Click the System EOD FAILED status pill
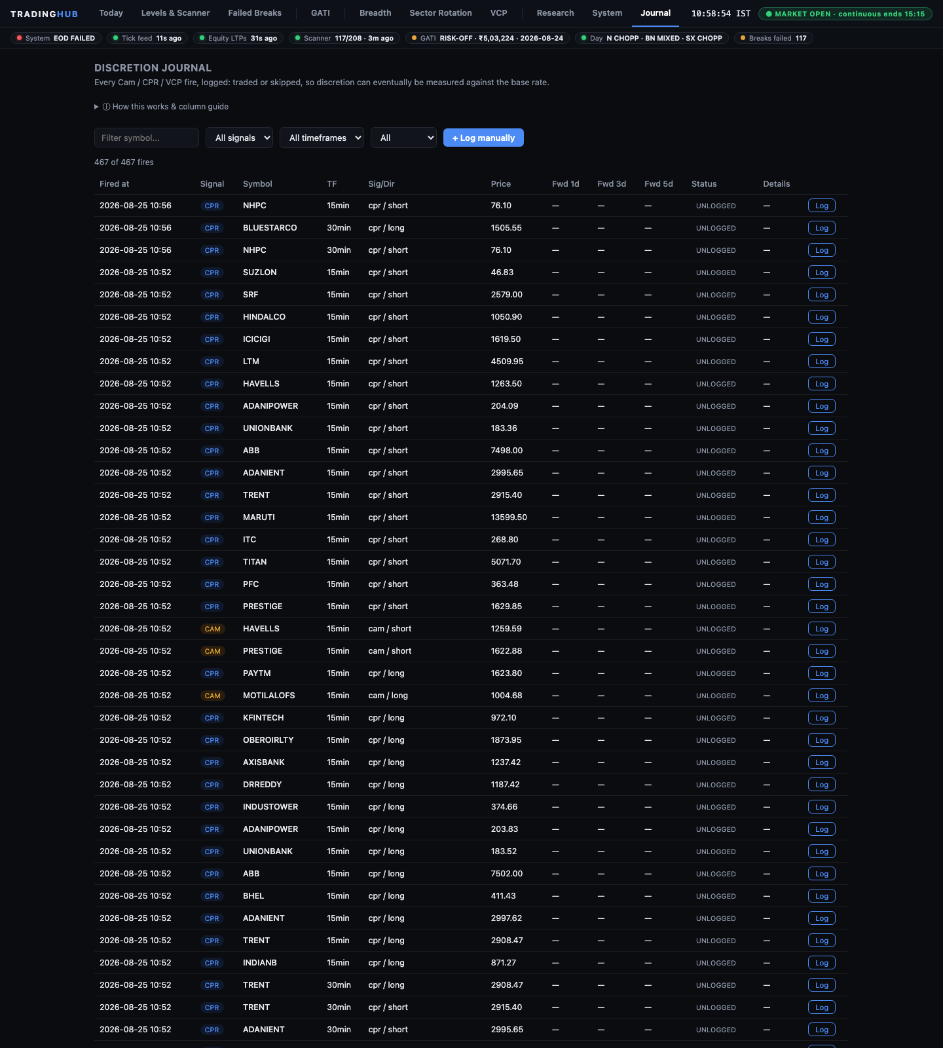 click(56, 38)
